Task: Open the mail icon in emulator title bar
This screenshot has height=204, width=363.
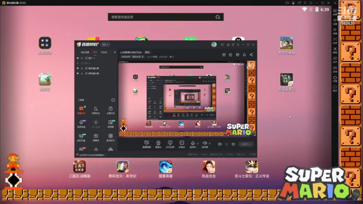Action: (x=299, y=3)
